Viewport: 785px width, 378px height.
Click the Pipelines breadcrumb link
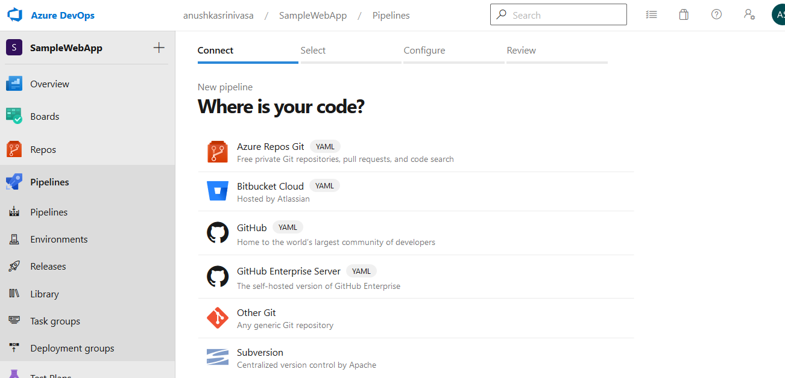(x=391, y=16)
